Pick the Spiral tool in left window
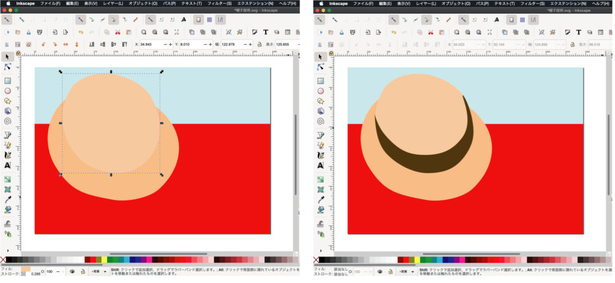 [9, 121]
